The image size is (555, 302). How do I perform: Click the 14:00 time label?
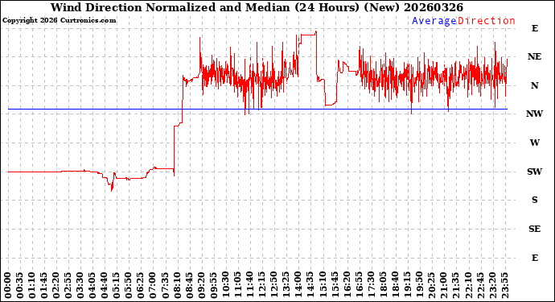(298, 286)
